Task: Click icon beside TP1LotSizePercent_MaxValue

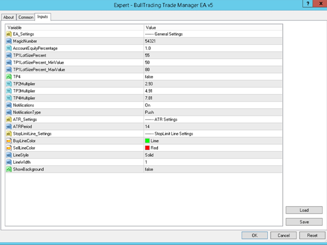Action: (9, 69)
